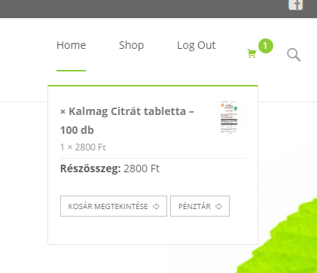This screenshot has width=317, height=273.
Task: Open Kalmag Citrát tabletta product link
Action: pos(127,120)
